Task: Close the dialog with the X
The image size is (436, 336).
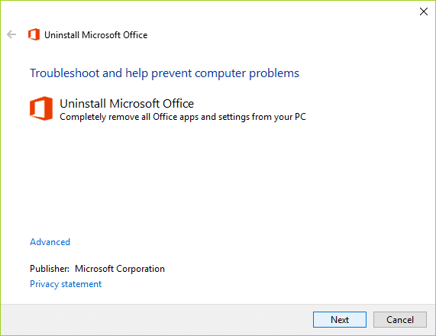Action: (424, 11)
